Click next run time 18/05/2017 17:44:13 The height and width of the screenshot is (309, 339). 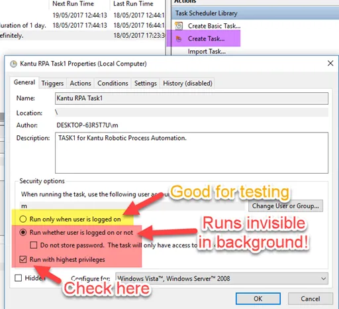point(79,25)
